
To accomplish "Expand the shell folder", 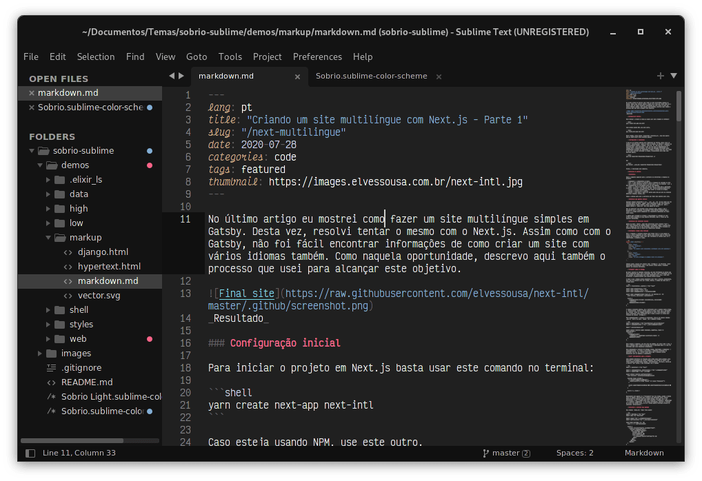I will [48, 310].
